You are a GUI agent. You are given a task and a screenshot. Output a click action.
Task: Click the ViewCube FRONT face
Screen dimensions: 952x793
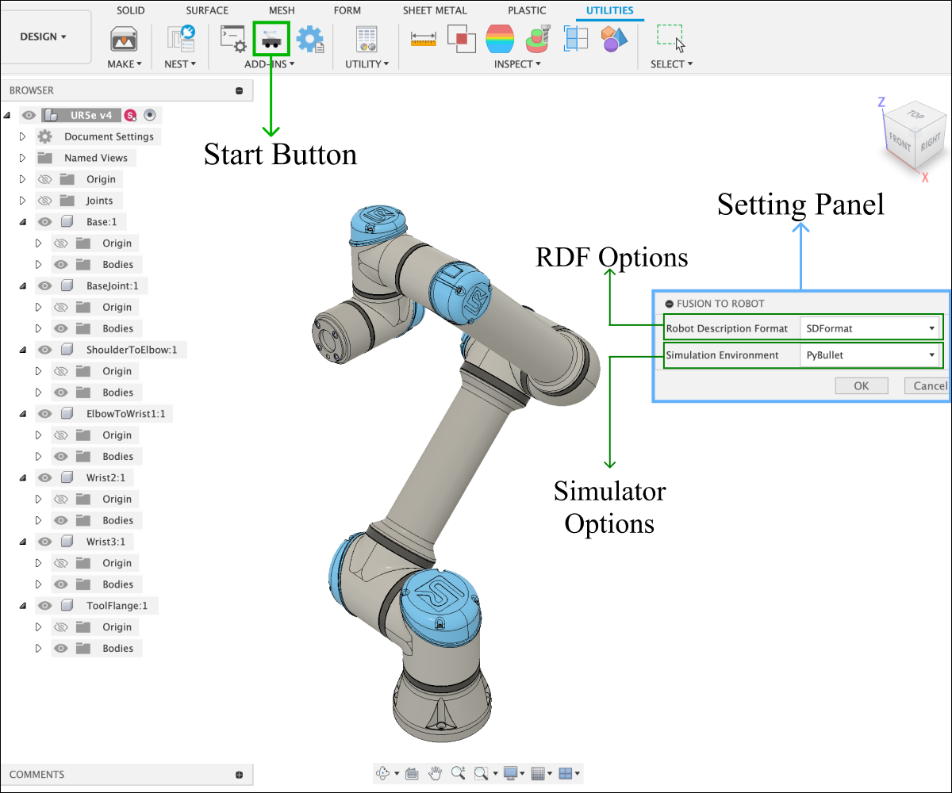(x=900, y=141)
